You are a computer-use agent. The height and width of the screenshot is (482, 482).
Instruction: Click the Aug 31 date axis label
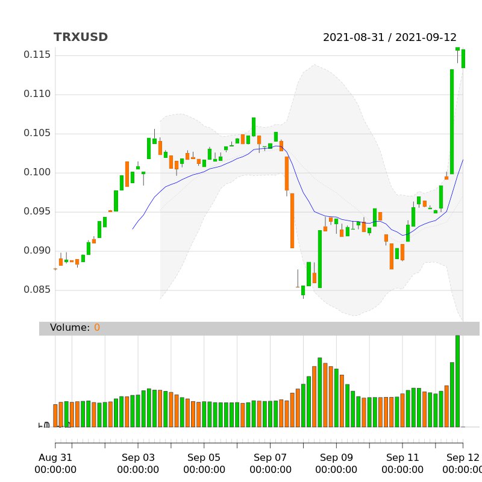[x=55, y=463]
